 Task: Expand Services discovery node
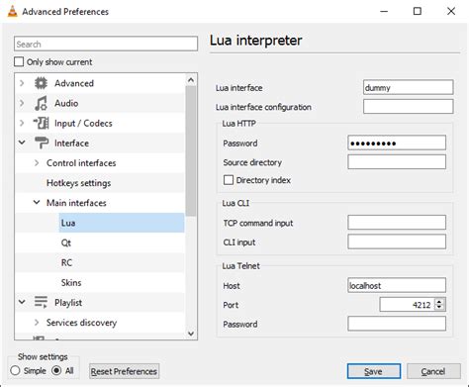point(37,323)
